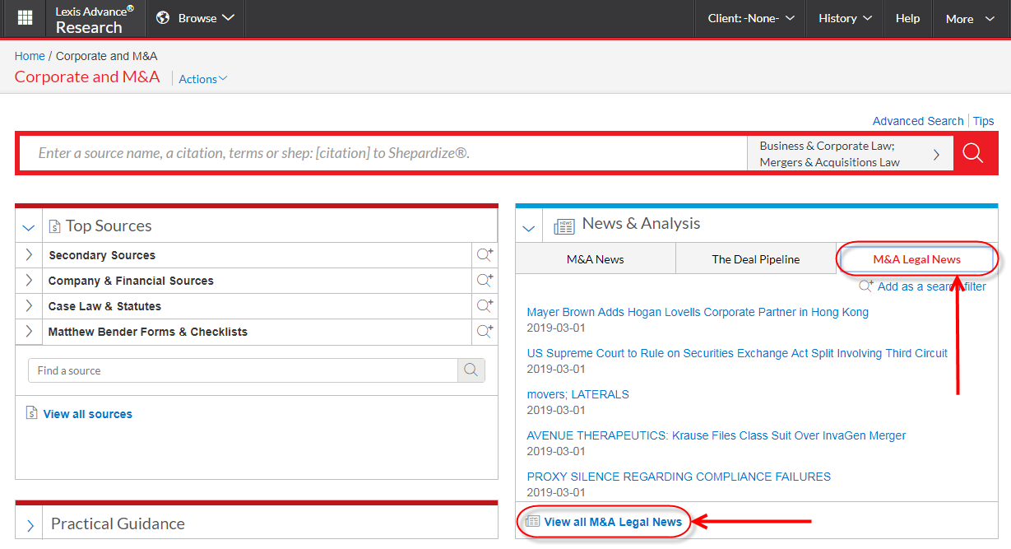Collapse the Top Sources panel

[29, 227]
